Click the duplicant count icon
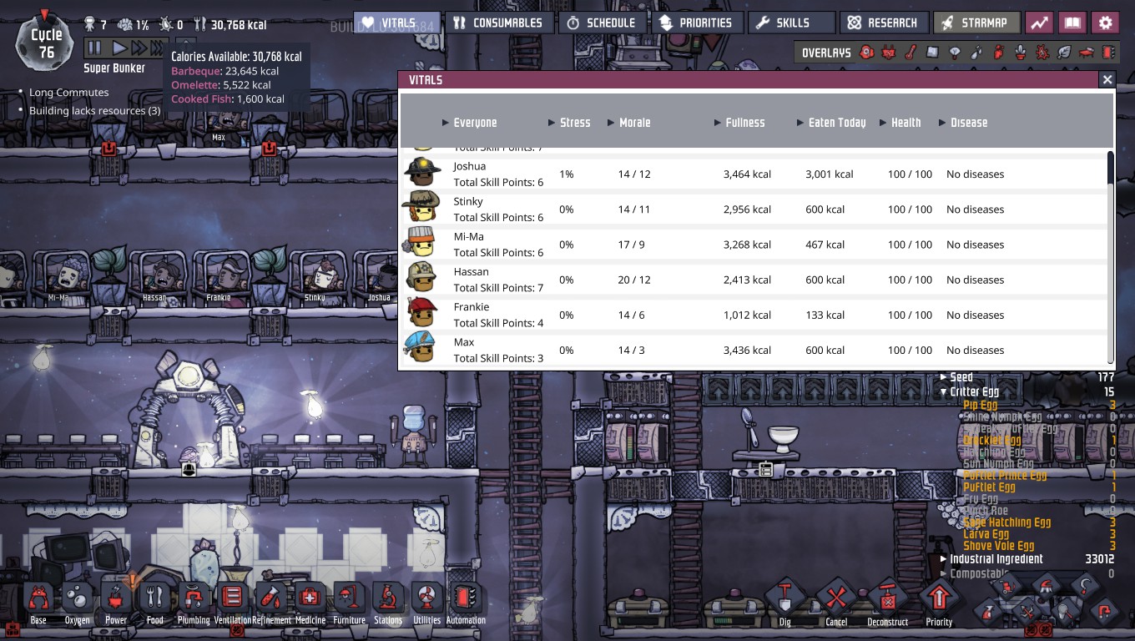Image resolution: width=1135 pixels, height=641 pixels. pyautogui.click(x=90, y=24)
